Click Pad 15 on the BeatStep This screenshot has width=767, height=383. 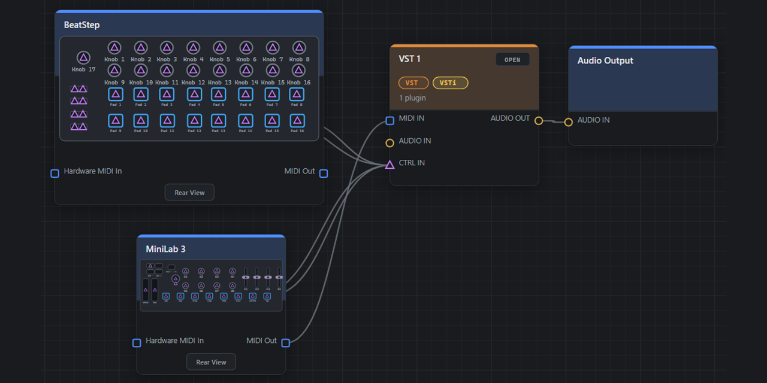(272, 121)
